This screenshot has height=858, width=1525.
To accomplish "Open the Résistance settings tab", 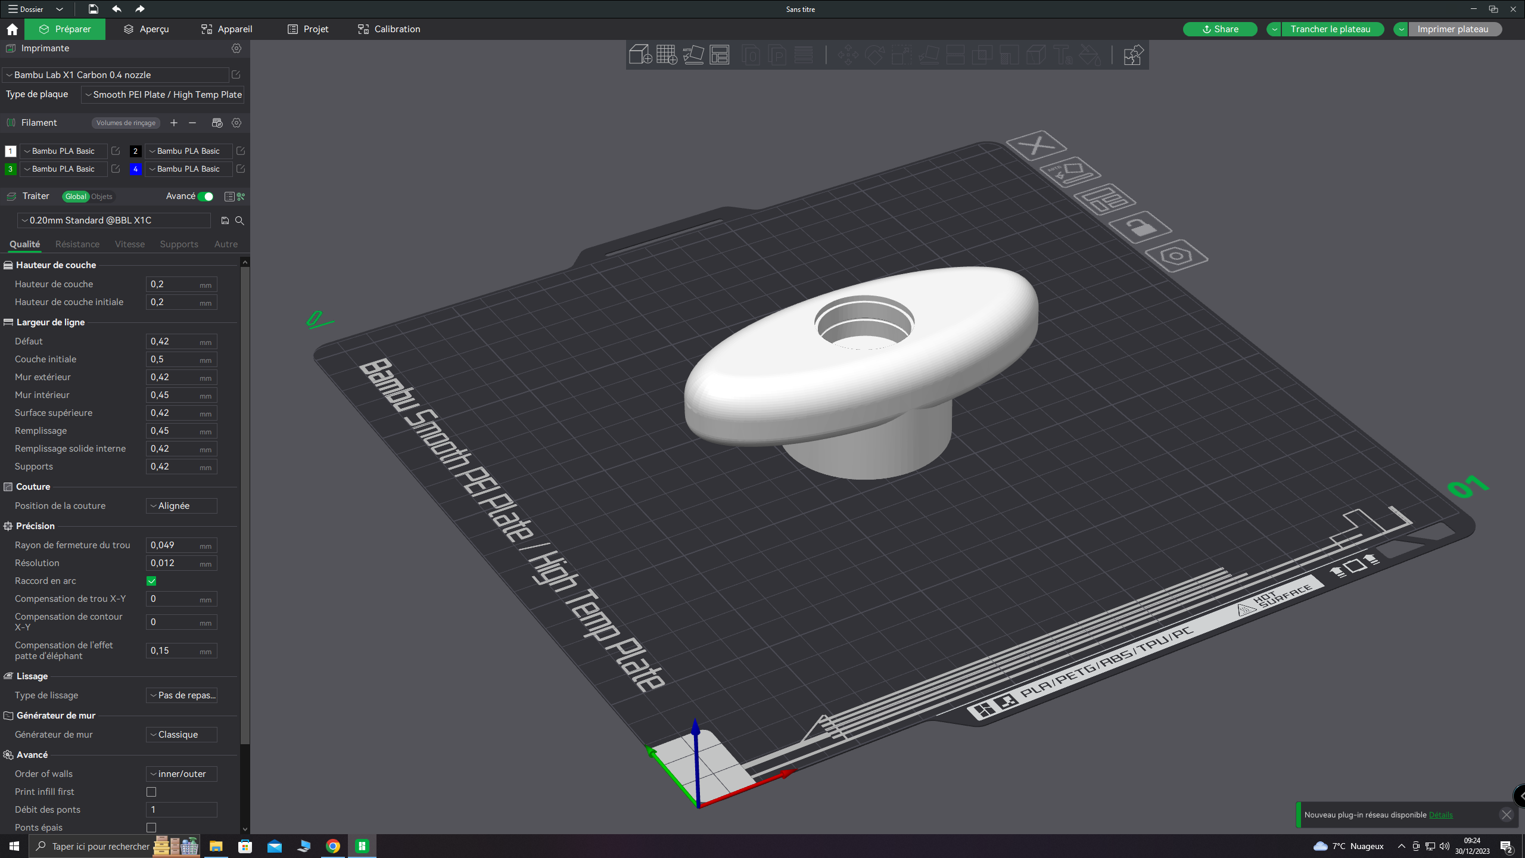I will (x=77, y=244).
